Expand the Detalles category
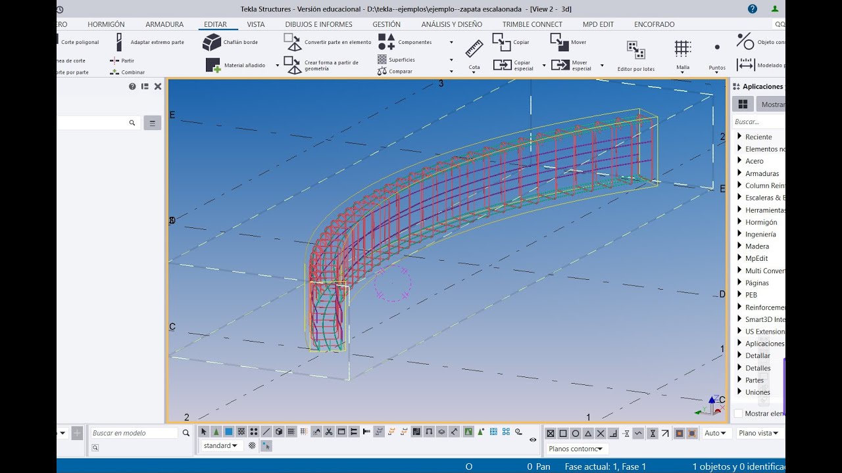This screenshot has width=842, height=473. [x=739, y=368]
